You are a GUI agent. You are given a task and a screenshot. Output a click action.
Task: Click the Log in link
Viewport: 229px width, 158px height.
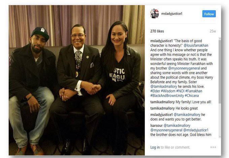click(155, 147)
